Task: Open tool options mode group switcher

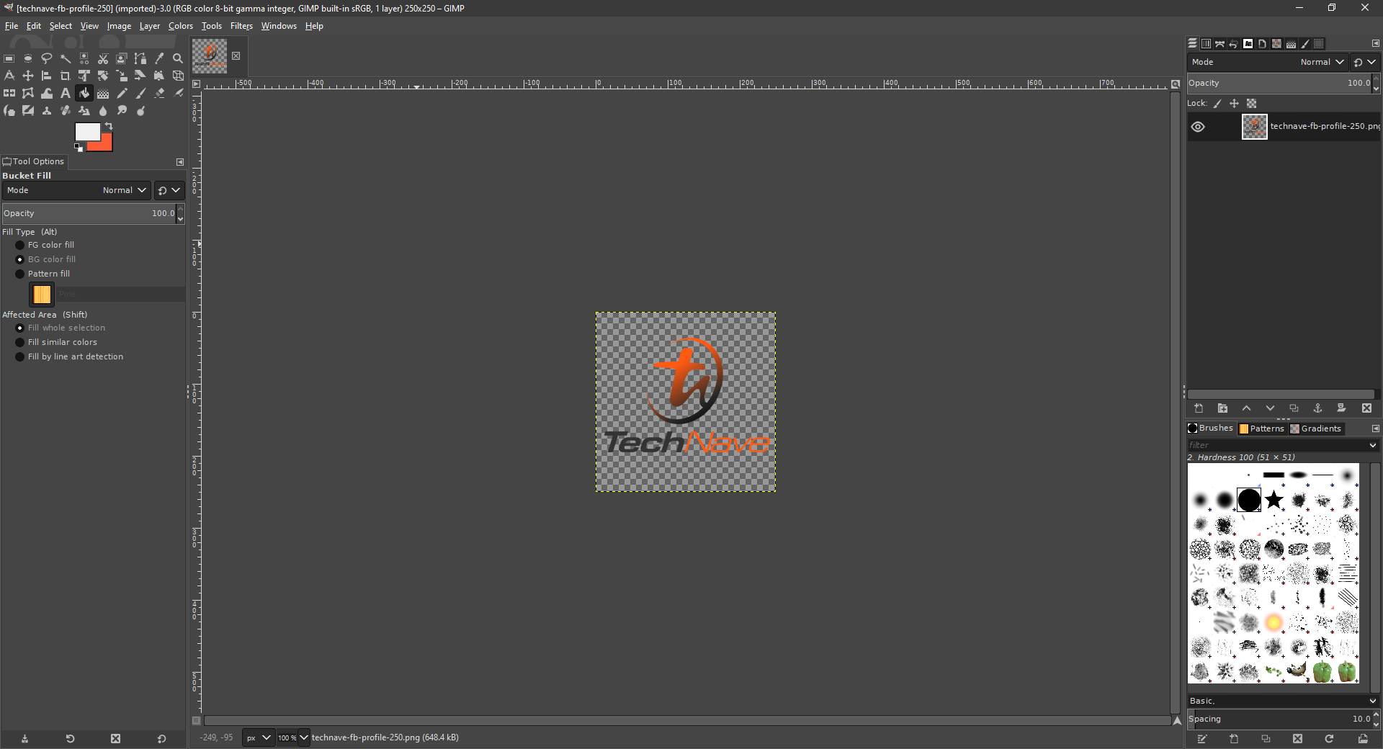Action: point(169,190)
